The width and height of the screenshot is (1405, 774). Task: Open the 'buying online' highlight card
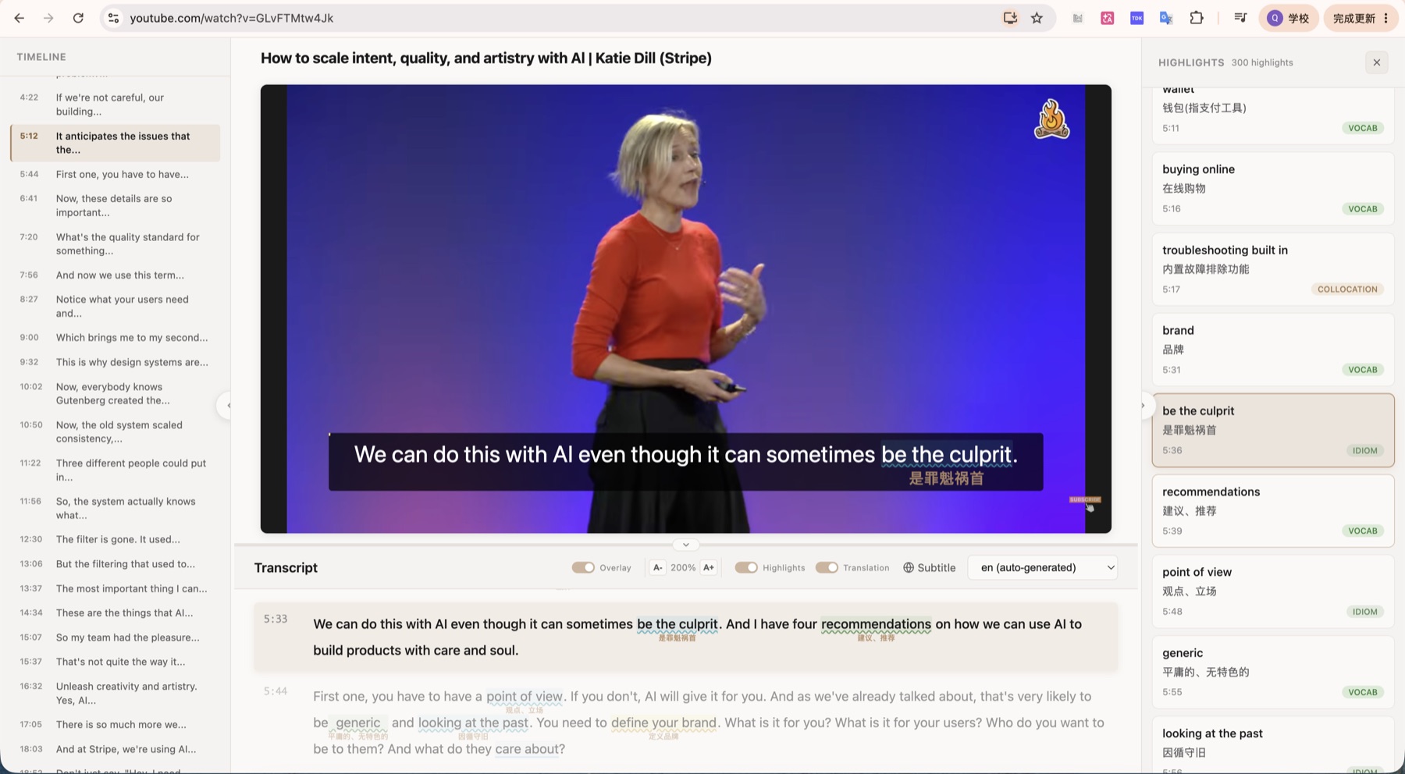(1273, 189)
